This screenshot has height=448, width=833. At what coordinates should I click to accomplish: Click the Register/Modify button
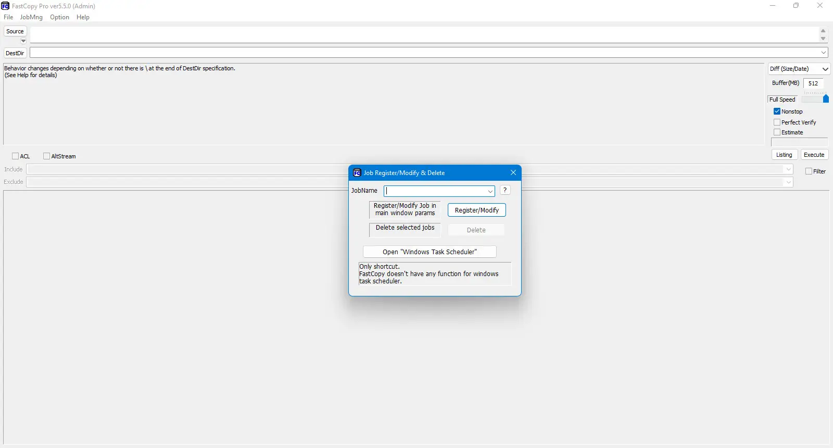pyautogui.click(x=477, y=210)
